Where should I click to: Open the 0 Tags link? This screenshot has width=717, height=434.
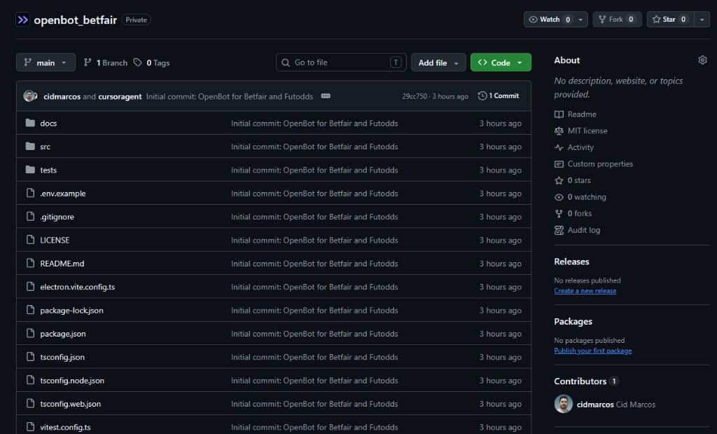(x=151, y=62)
